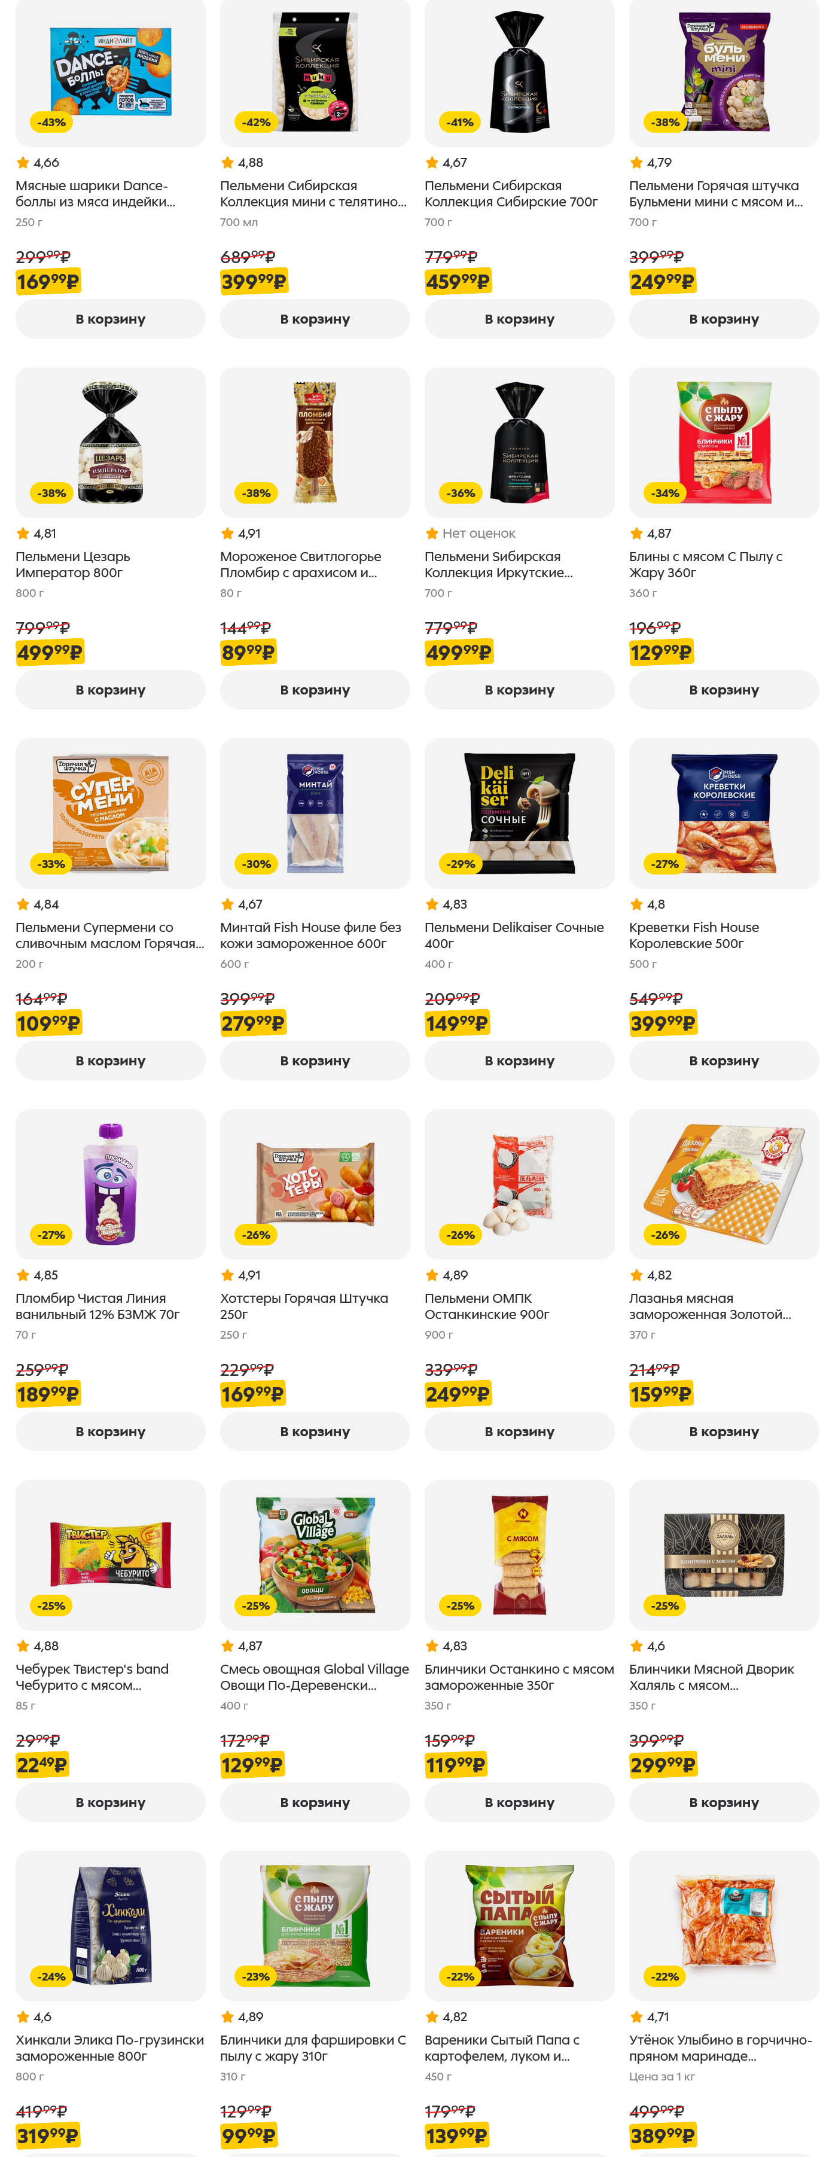Open Блинчики Мясной Дворик Халяль image
The height and width of the screenshot is (2157, 820).
724,1554
